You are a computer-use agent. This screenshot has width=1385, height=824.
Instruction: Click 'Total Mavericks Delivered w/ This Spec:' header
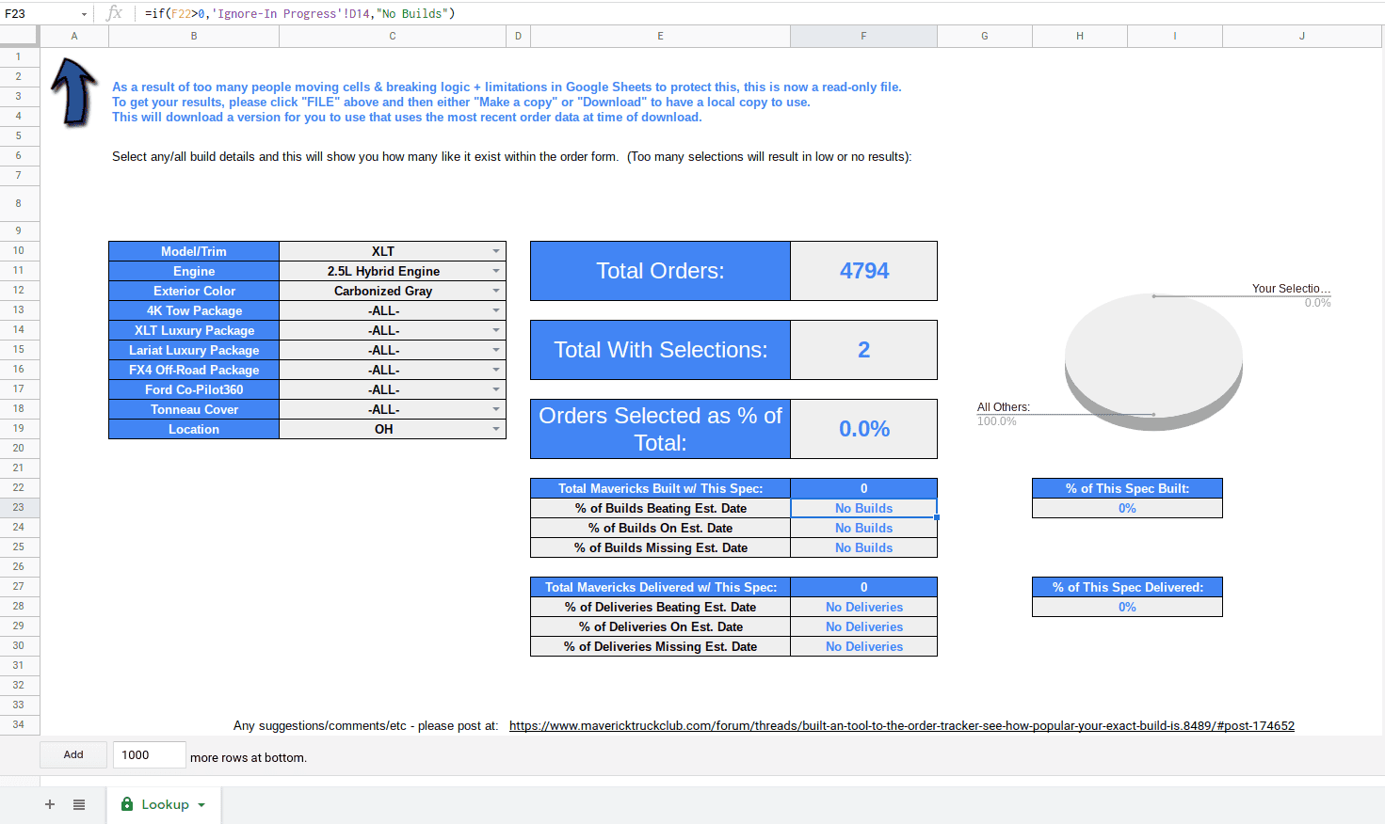660,587
